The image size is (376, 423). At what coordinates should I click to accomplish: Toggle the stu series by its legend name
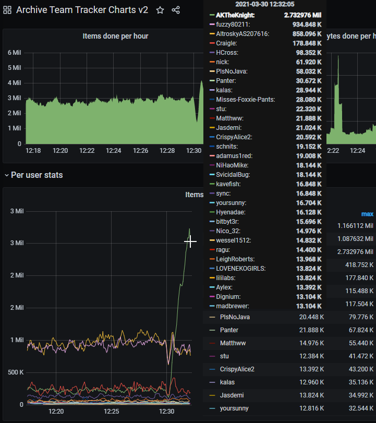coord(224,356)
